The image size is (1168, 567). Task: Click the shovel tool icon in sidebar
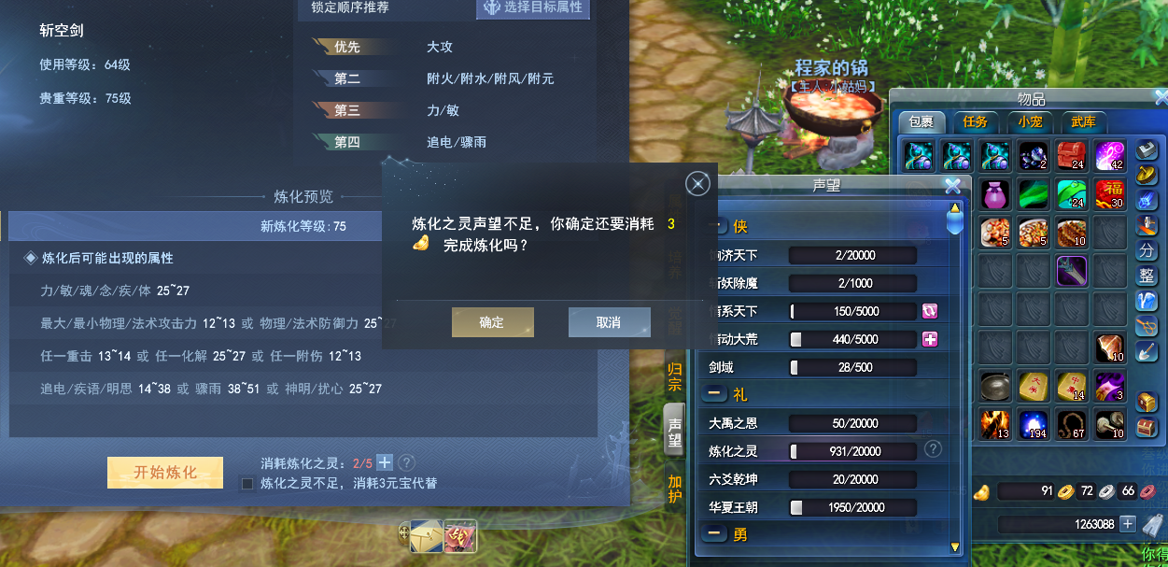click(x=1147, y=351)
